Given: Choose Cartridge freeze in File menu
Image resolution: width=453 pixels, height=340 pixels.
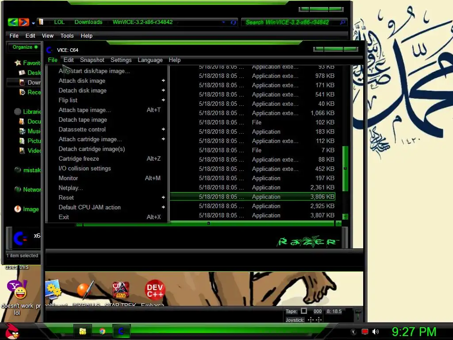Looking at the screenshot, I should pos(107,158).
